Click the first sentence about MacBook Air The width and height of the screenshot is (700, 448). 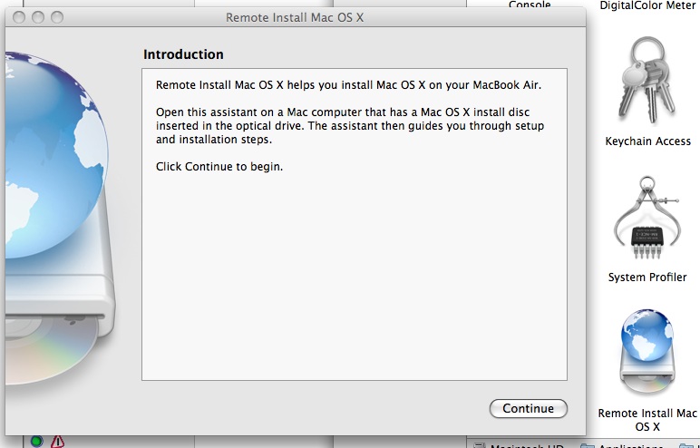pos(348,85)
